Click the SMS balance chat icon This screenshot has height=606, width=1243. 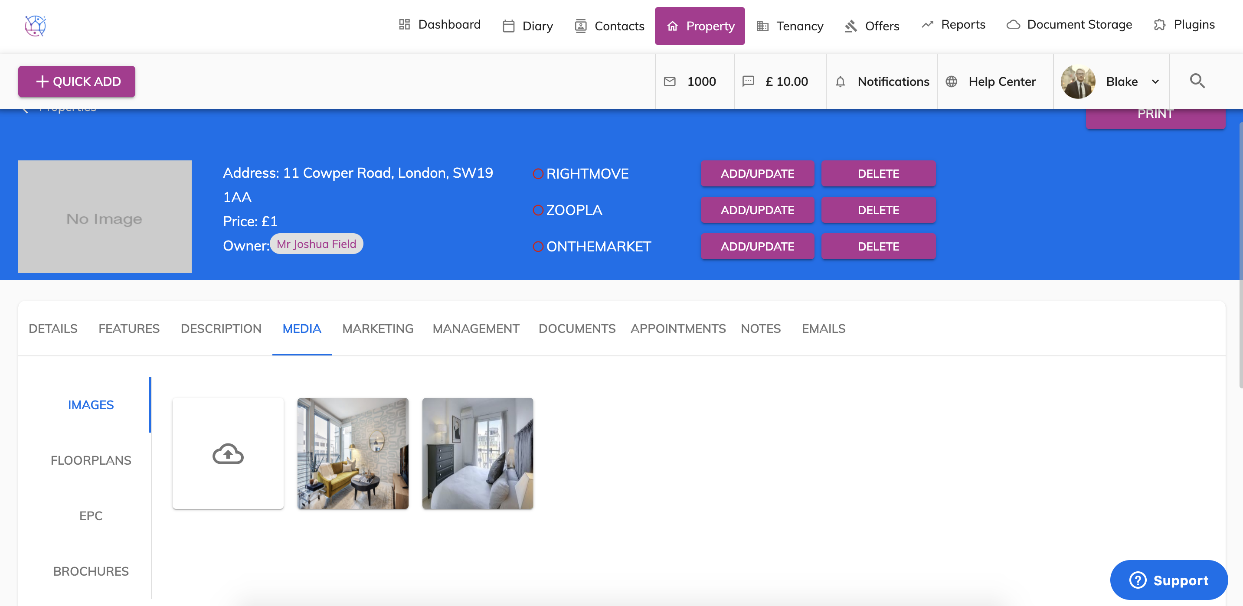click(x=748, y=81)
